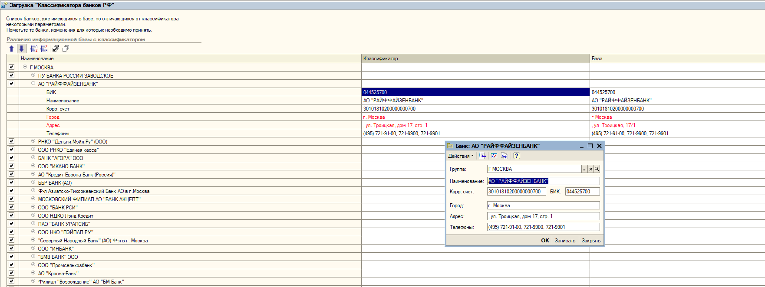
Task: Check all banks with the check-all icon
Action: 56,49
